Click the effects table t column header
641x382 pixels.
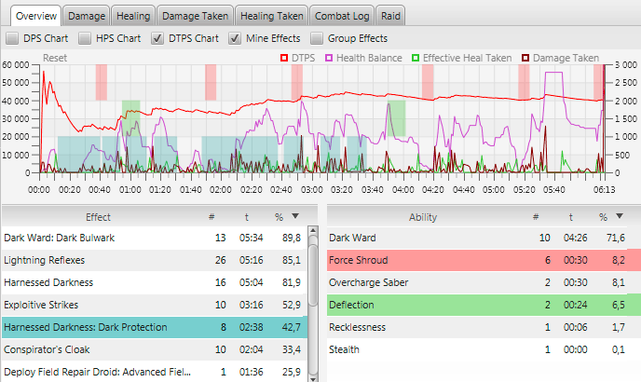click(x=247, y=217)
